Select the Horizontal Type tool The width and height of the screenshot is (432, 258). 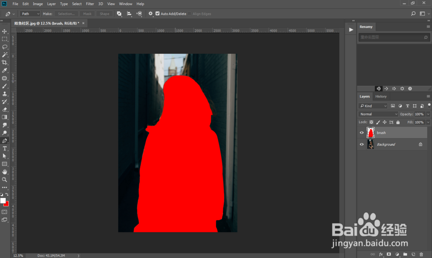point(4,148)
